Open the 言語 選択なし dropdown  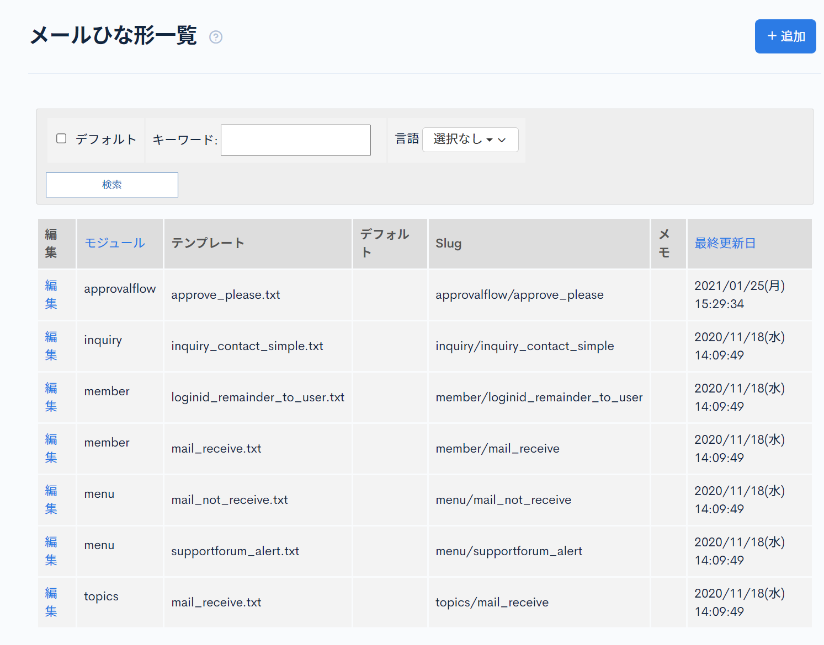tap(470, 139)
